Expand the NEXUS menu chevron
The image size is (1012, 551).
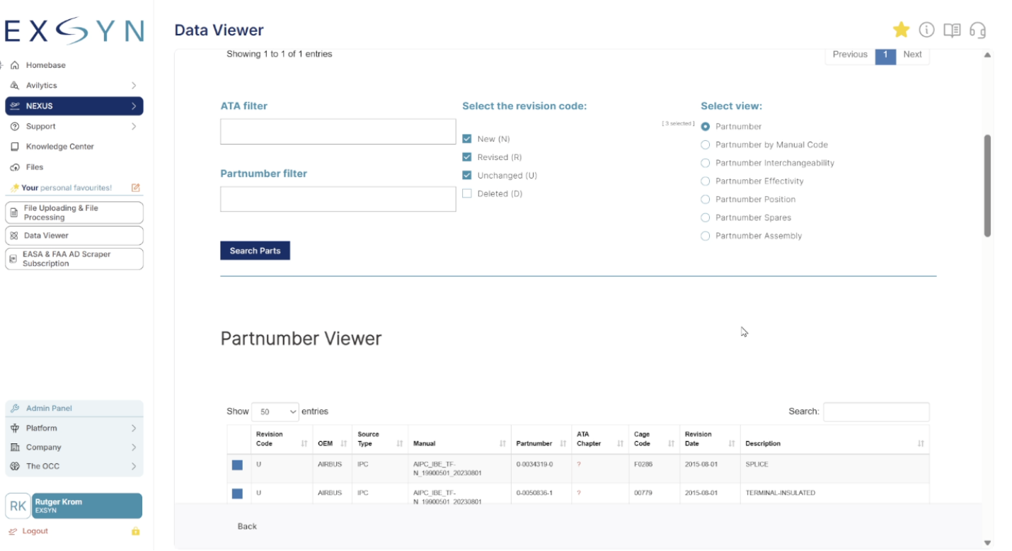tap(134, 106)
